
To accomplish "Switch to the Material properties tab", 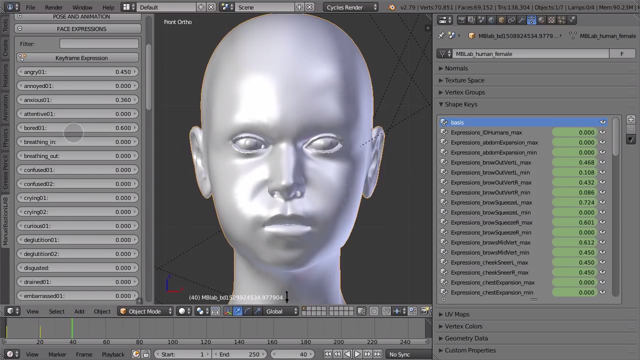I will point(540,19).
